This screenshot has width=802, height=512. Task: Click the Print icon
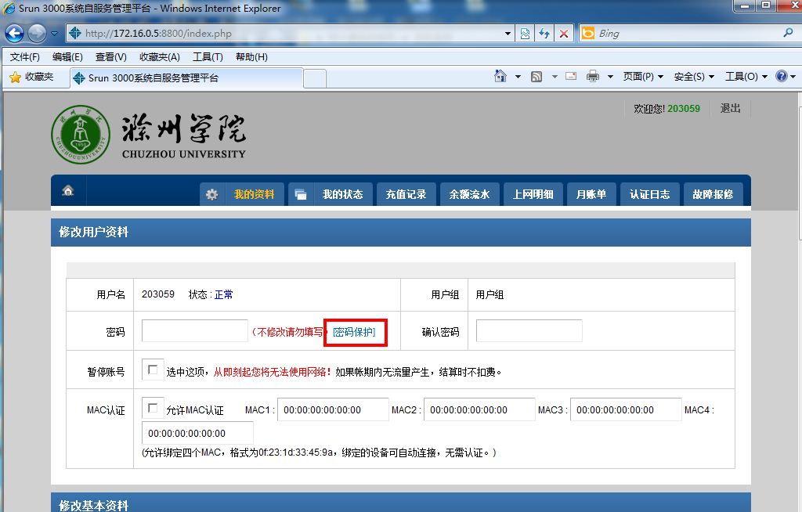coord(593,77)
